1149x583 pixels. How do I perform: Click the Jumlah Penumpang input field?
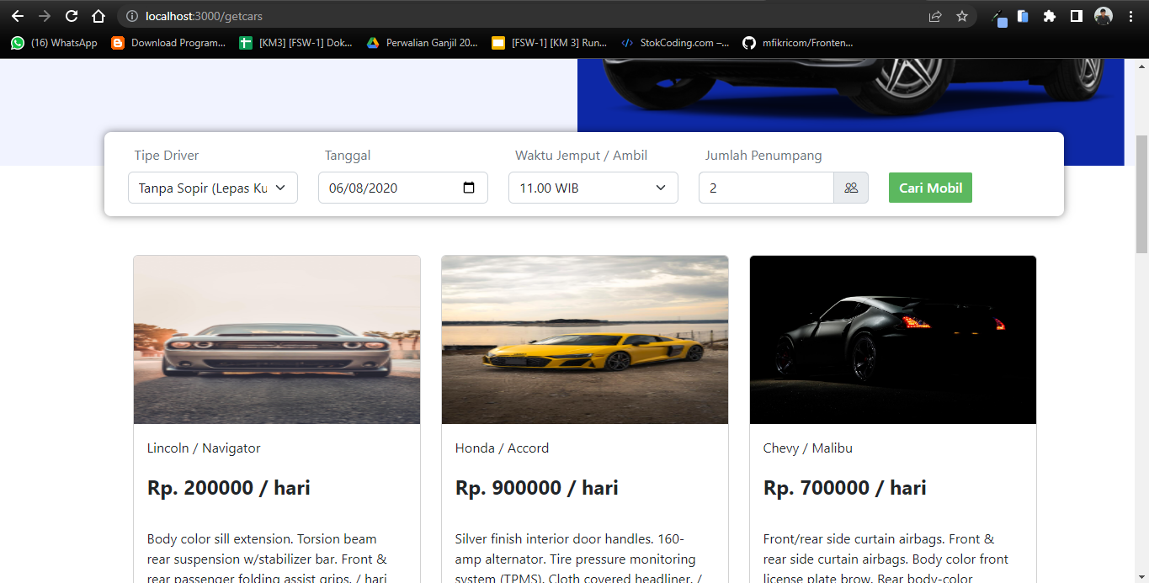[766, 188]
